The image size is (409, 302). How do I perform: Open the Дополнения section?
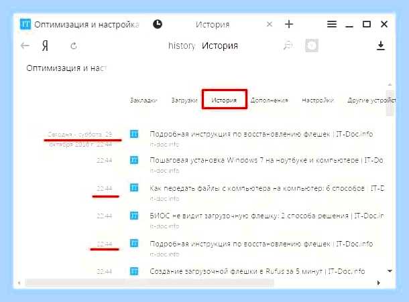269,100
